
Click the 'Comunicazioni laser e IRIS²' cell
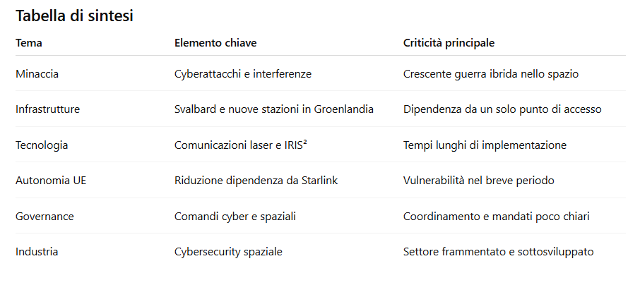(244, 145)
